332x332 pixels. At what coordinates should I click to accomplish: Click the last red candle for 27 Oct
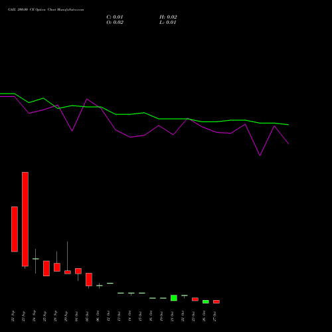(216, 301)
